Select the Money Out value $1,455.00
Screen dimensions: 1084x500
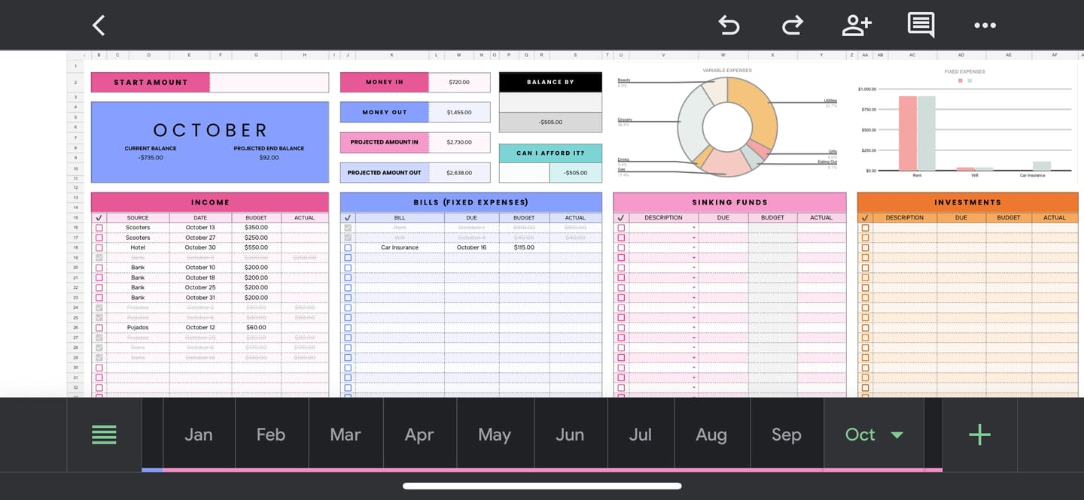click(x=459, y=112)
